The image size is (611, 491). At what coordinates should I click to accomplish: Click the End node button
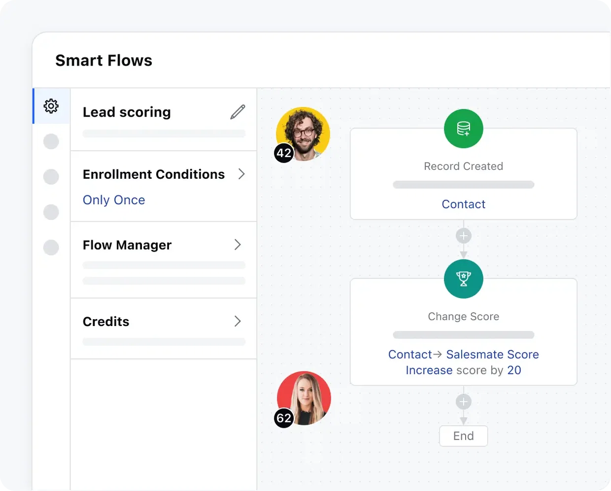coord(463,436)
